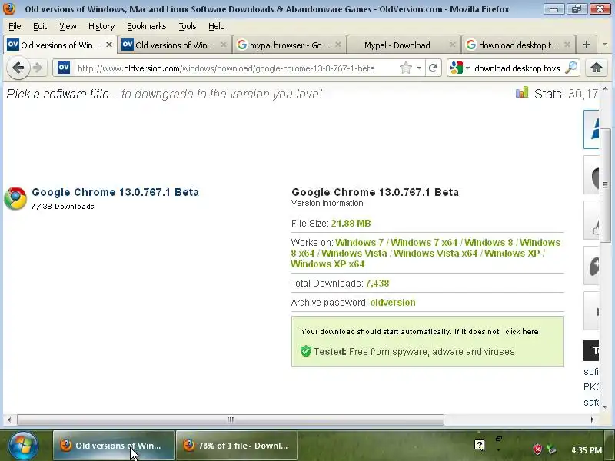Close the download desktop toys tab
Image resolution: width=615 pixels, height=461 pixels.
pos(567,45)
